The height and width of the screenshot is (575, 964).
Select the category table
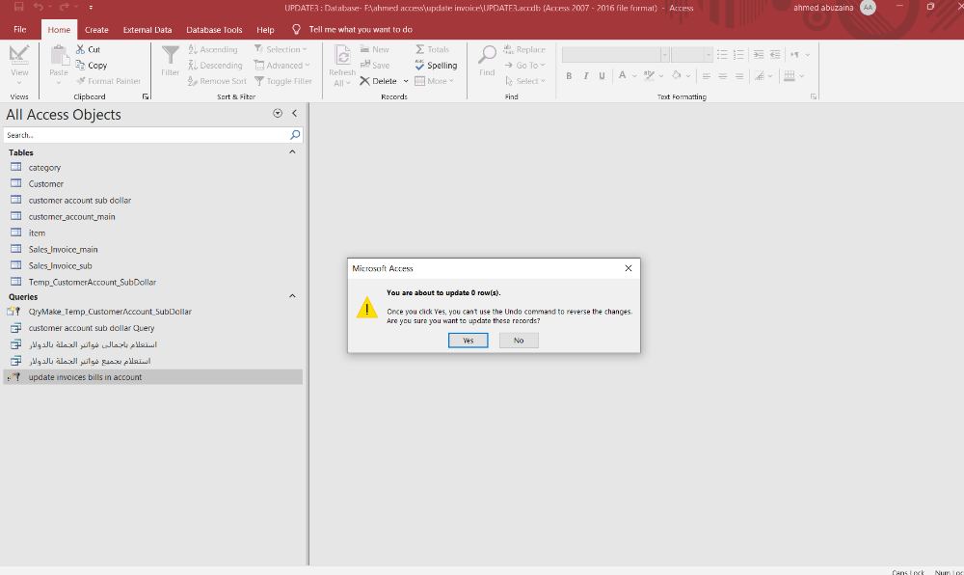coord(44,168)
